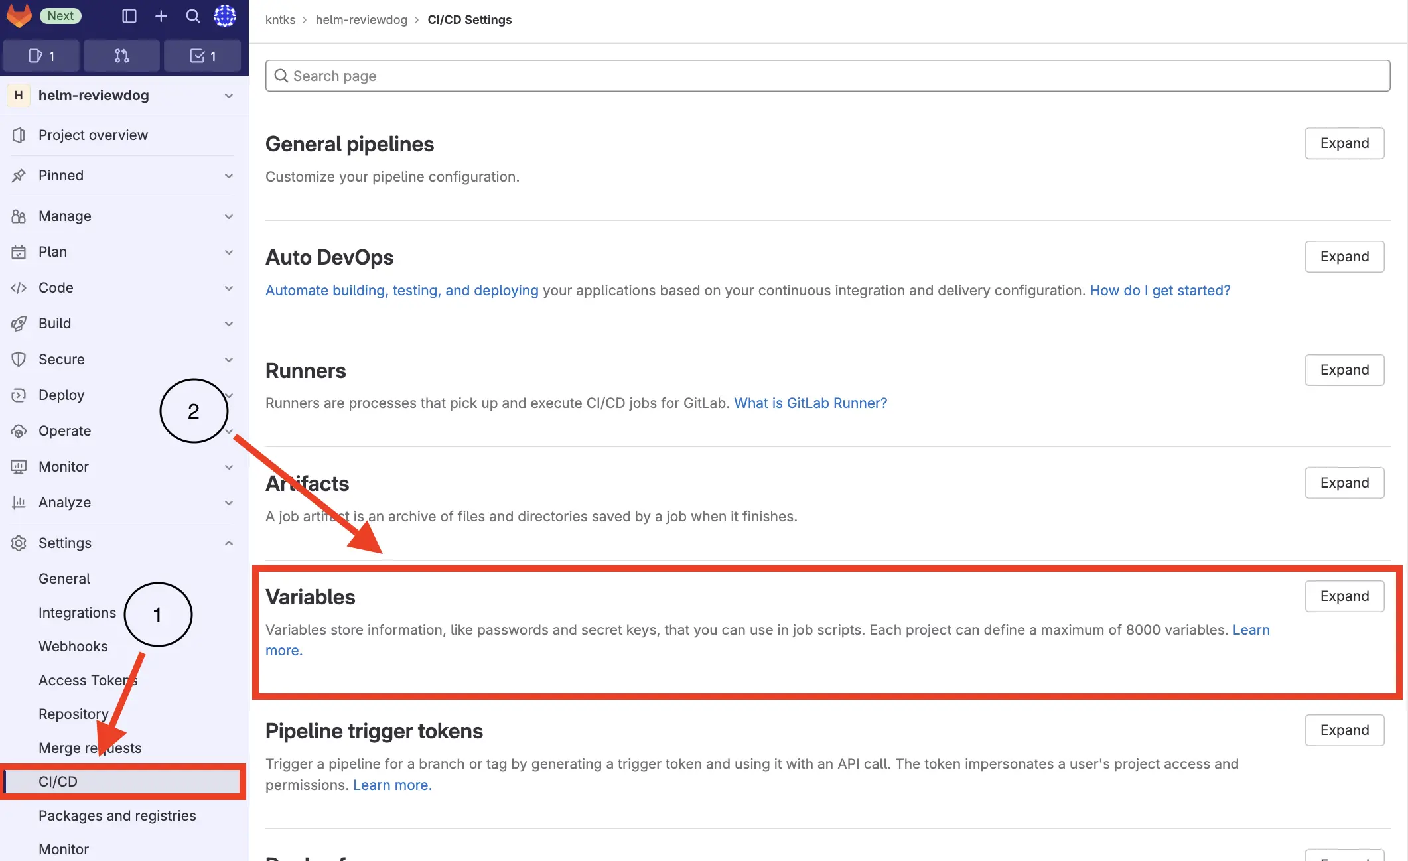Select the CI/CD settings menu item
This screenshot has width=1408, height=861.
pyautogui.click(x=57, y=781)
